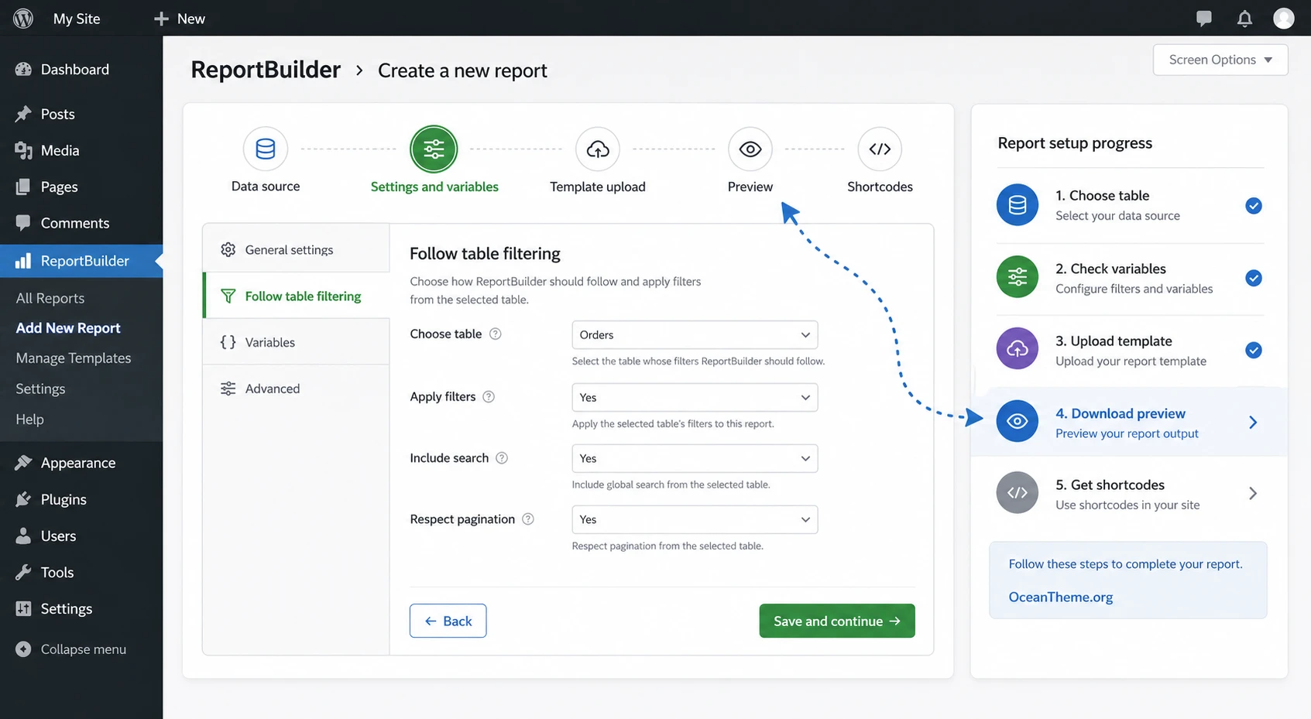Click the Back button
Viewport: 1311px width, 719px height.
click(448, 621)
